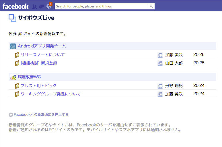Click 山田 太郎 user avatar icon

click(160, 63)
